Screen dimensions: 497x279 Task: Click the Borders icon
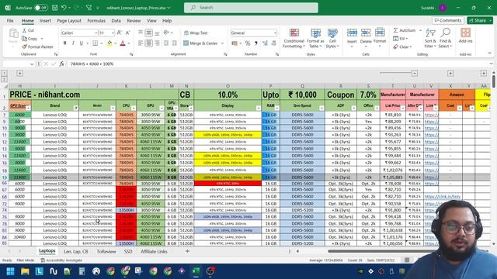pyautogui.click(x=95, y=43)
